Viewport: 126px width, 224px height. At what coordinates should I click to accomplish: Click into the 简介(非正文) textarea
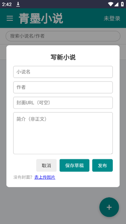point(63,133)
